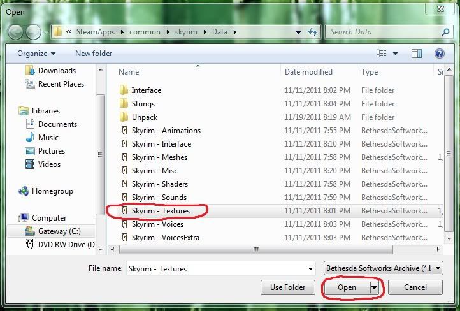
Task: Open the Organize dropdown menu
Action: [x=36, y=54]
